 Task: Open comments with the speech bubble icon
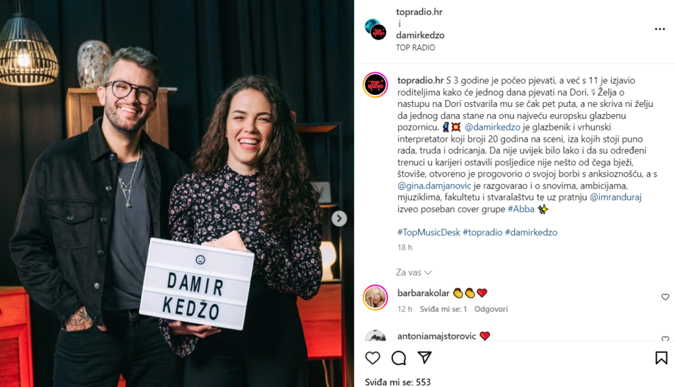399,358
